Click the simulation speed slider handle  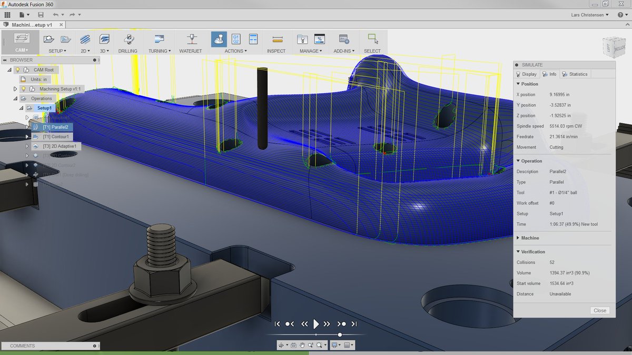click(340, 334)
